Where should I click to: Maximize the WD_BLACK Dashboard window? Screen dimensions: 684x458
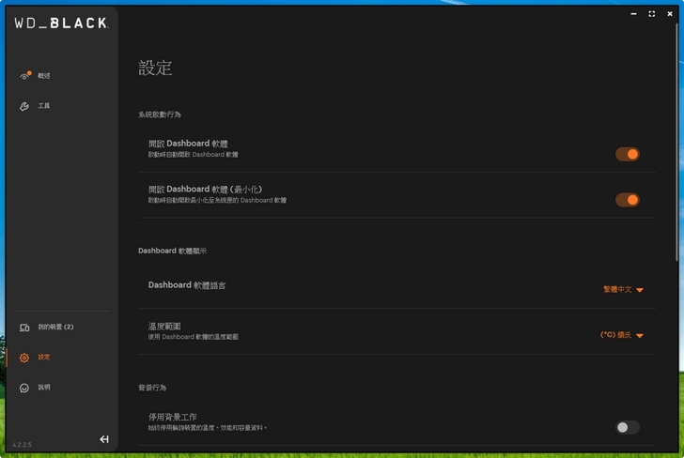click(652, 14)
